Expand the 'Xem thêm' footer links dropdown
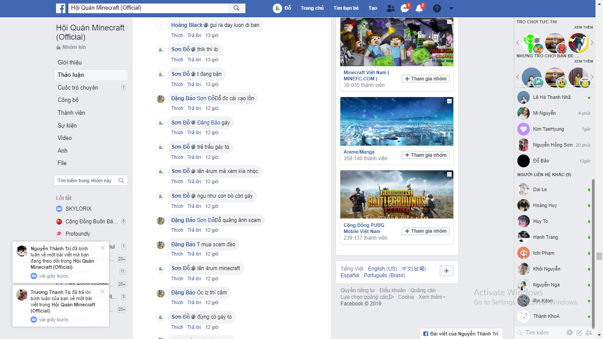 coord(432,297)
